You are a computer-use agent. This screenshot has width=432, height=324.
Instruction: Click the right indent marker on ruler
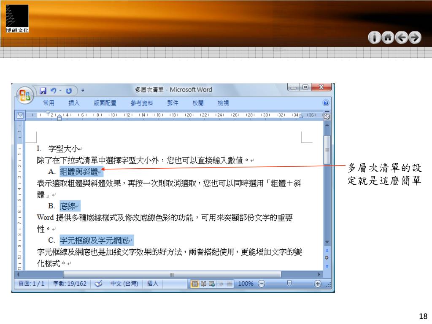click(x=300, y=116)
